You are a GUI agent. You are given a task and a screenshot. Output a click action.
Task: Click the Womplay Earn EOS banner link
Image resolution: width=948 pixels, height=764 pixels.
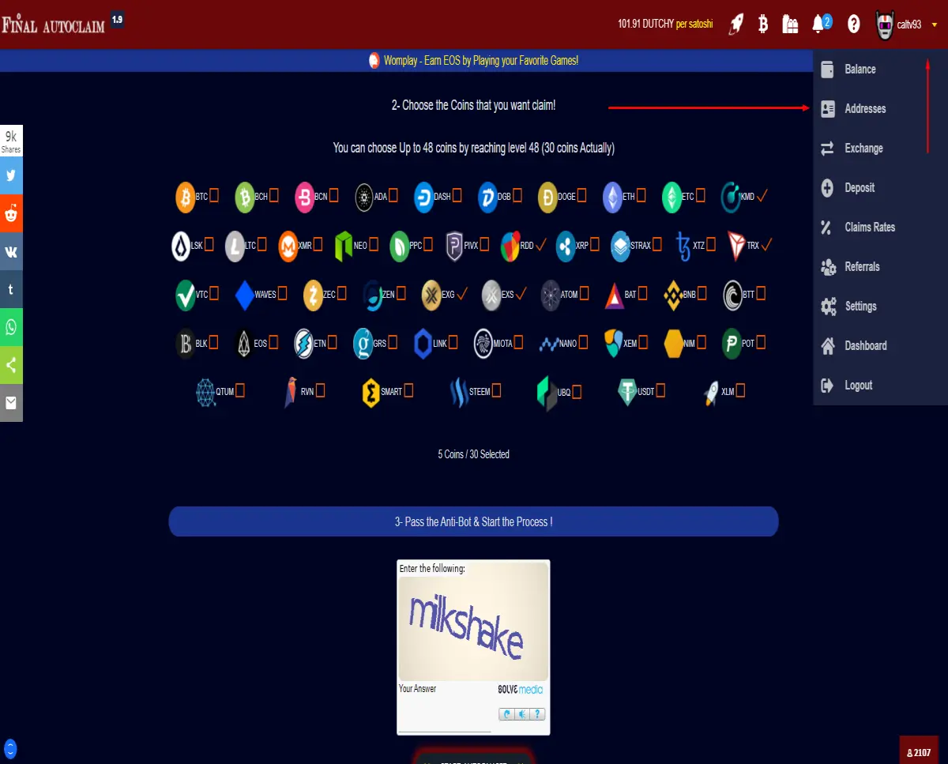(x=480, y=60)
